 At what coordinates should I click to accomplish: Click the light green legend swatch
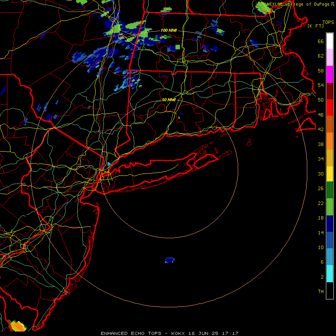coord(330,207)
